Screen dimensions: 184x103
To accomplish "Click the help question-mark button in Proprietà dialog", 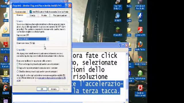I will click(x=66, y=5).
